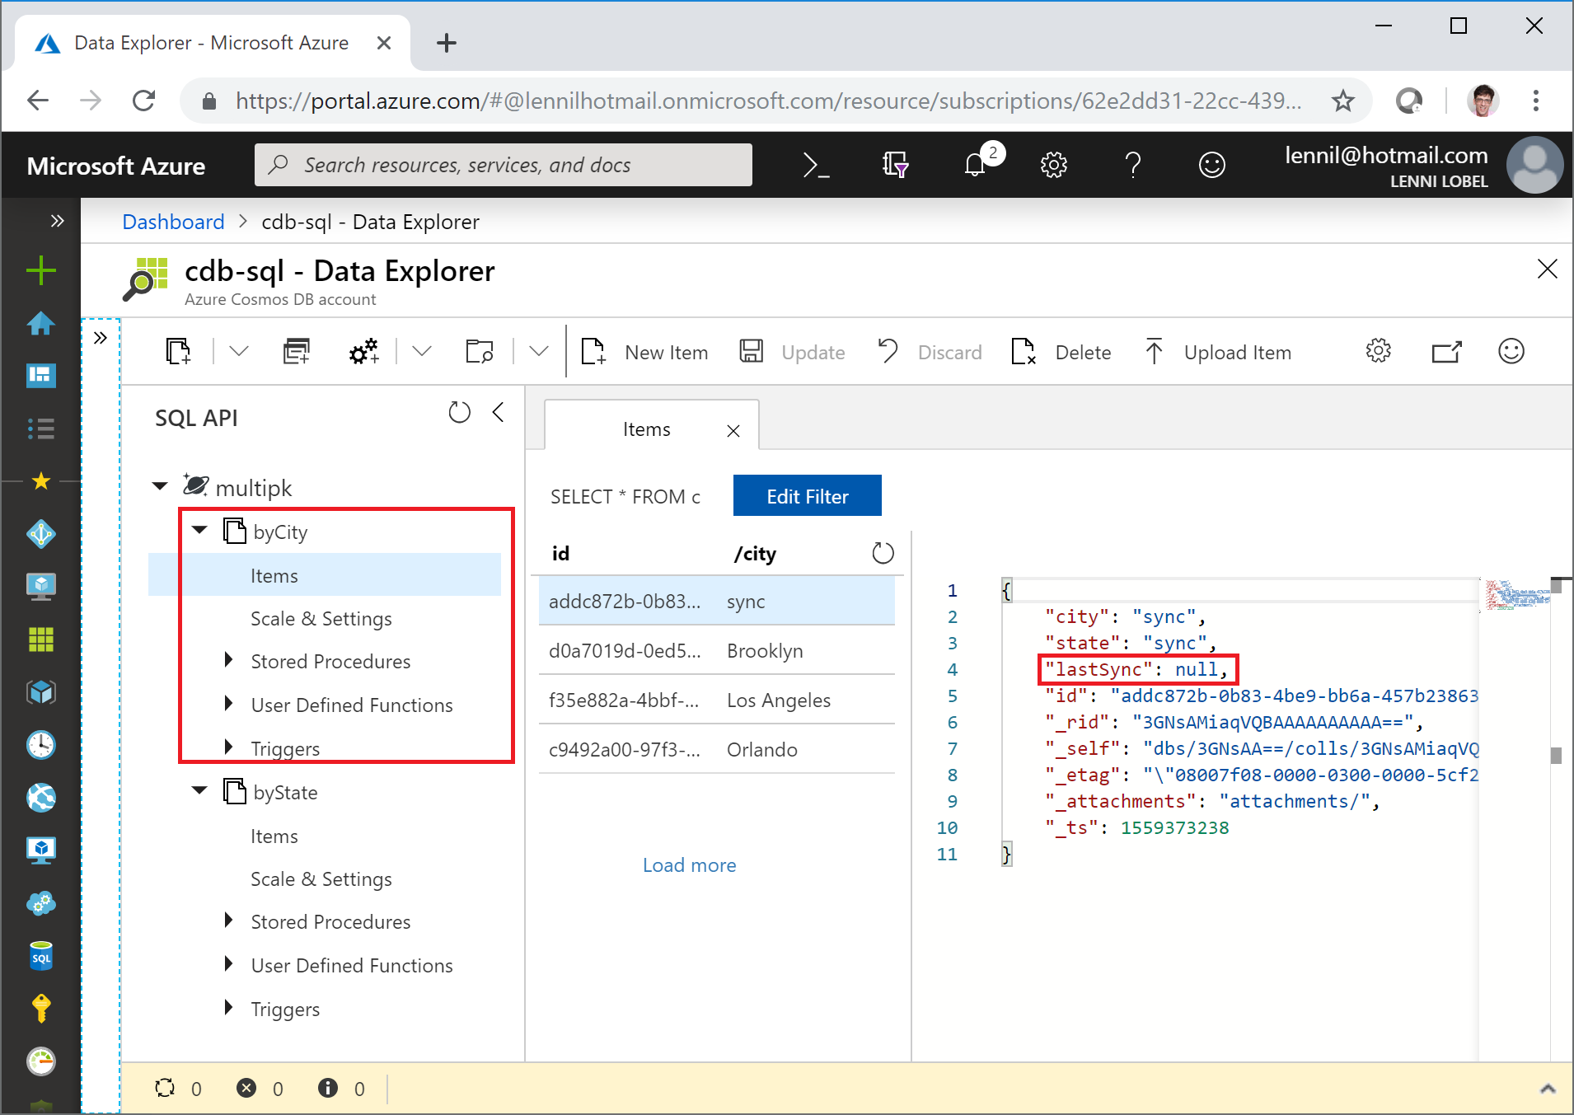Open directory and subscription filter icon
The width and height of the screenshot is (1574, 1115).
click(x=895, y=165)
